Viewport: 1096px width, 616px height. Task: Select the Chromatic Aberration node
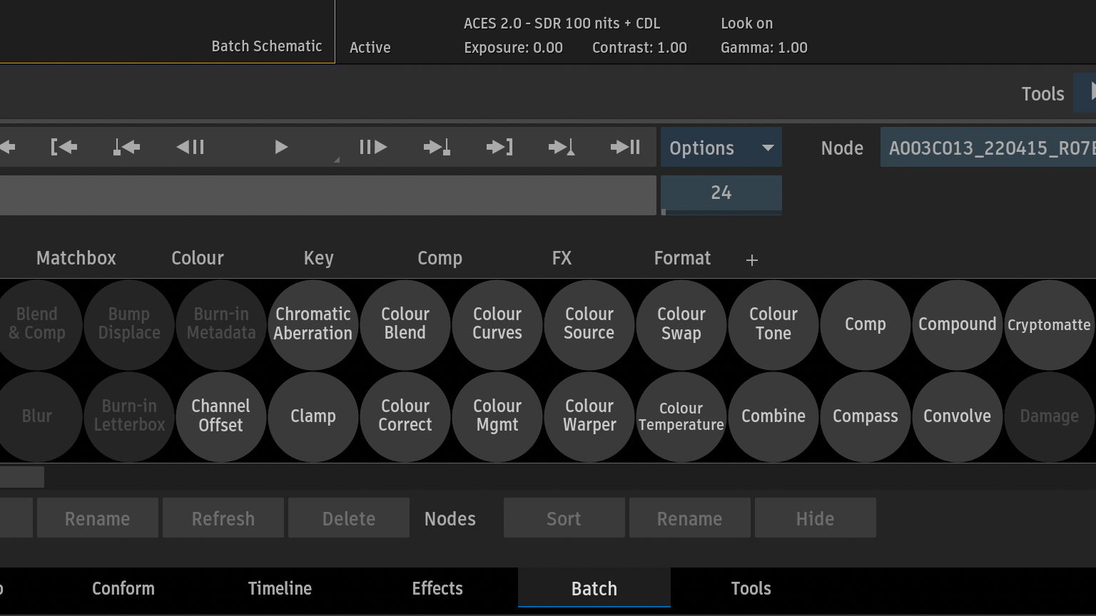pyautogui.click(x=313, y=324)
